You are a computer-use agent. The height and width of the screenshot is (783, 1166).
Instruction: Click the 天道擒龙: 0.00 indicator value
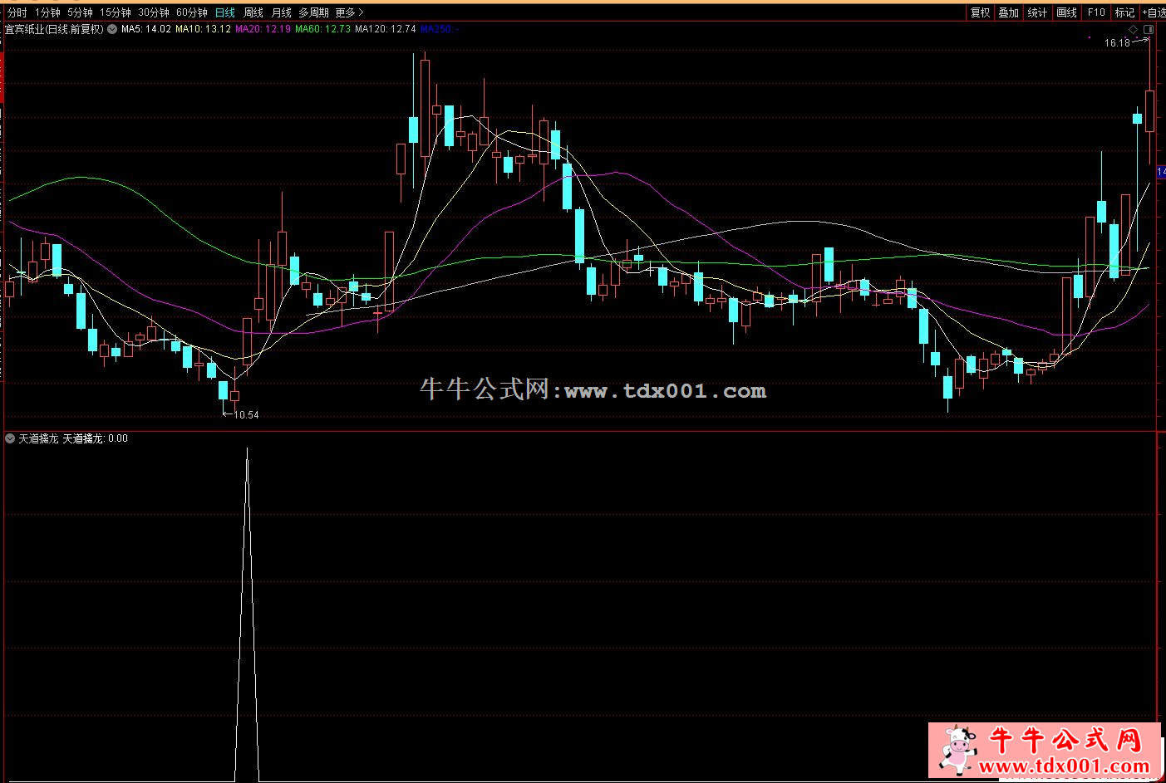(96, 438)
